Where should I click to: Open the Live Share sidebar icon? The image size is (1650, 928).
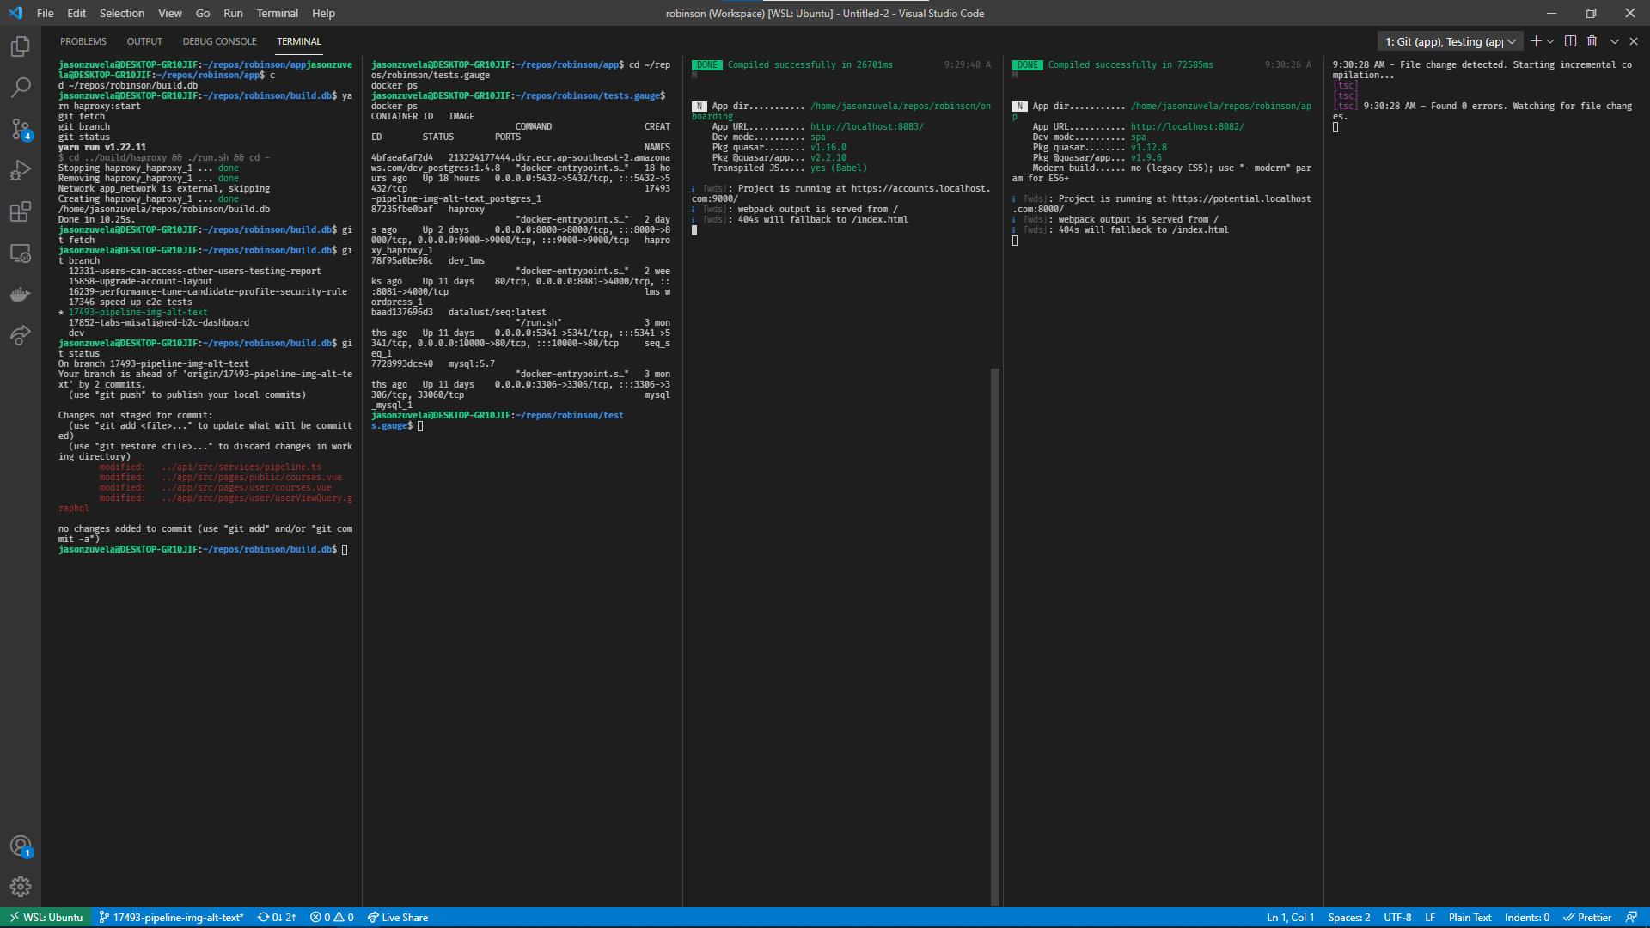click(x=21, y=335)
